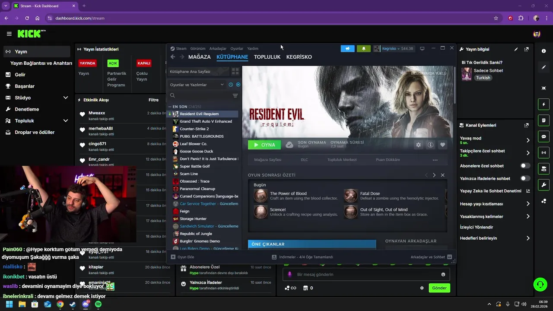The height and width of the screenshot is (311, 553).
Task: Open the Kick hamburger menu
Action: pyautogui.click(x=9, y=34)
